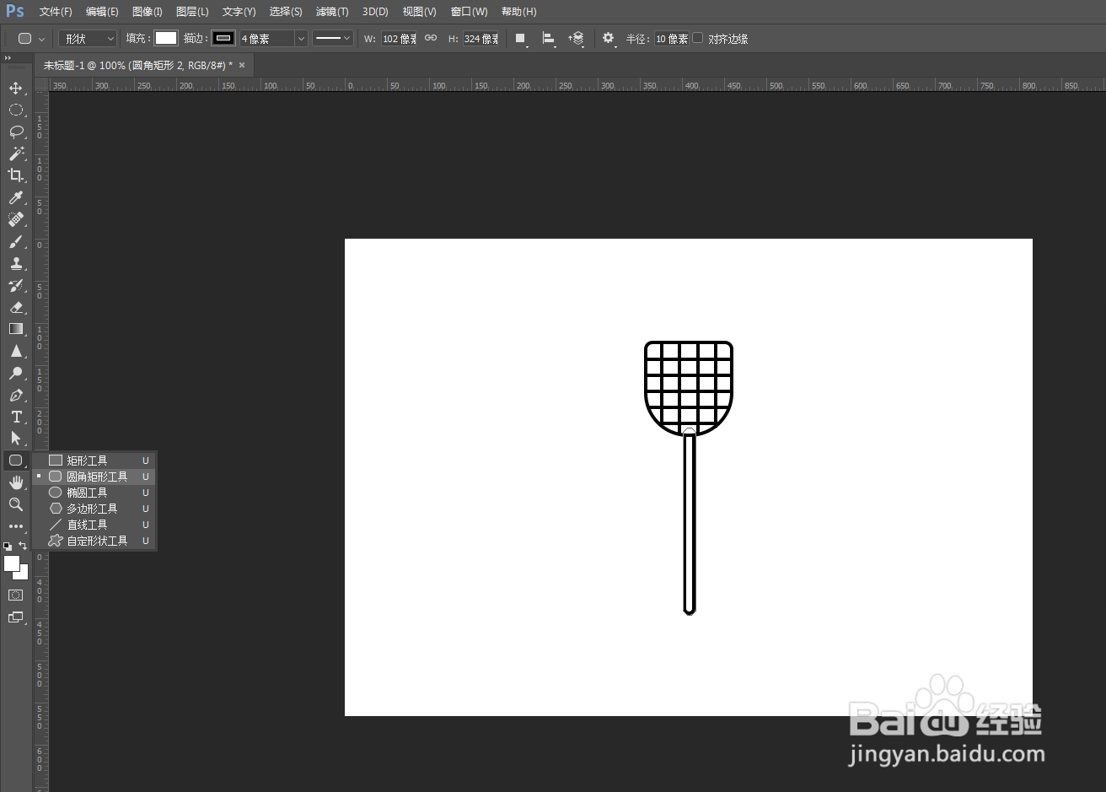Select the Eraser tool
The image size is (1106, 792).
[16, 307]
